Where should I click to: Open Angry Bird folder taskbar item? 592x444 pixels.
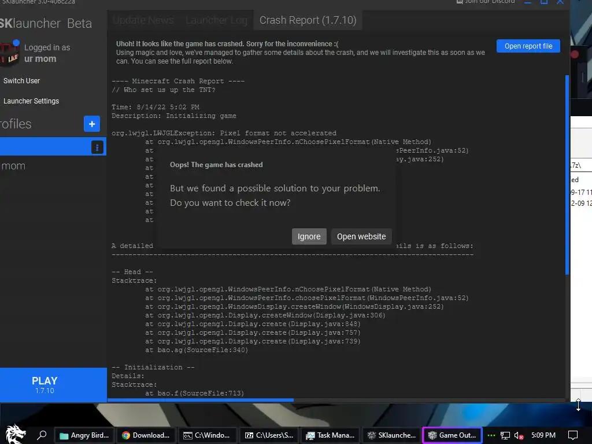coord(84,435)
